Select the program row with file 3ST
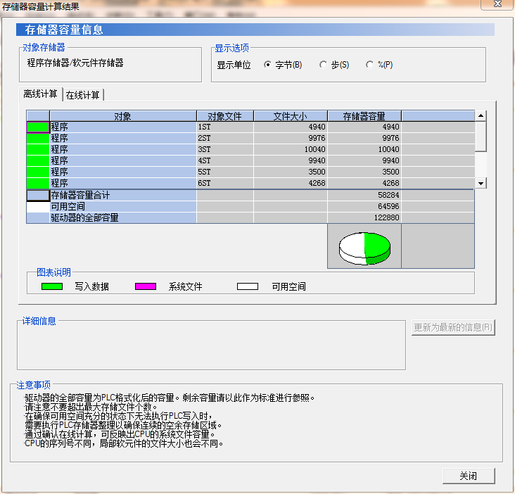The height and width of the screenshot is (494, 515). click(x=122, y=149)
